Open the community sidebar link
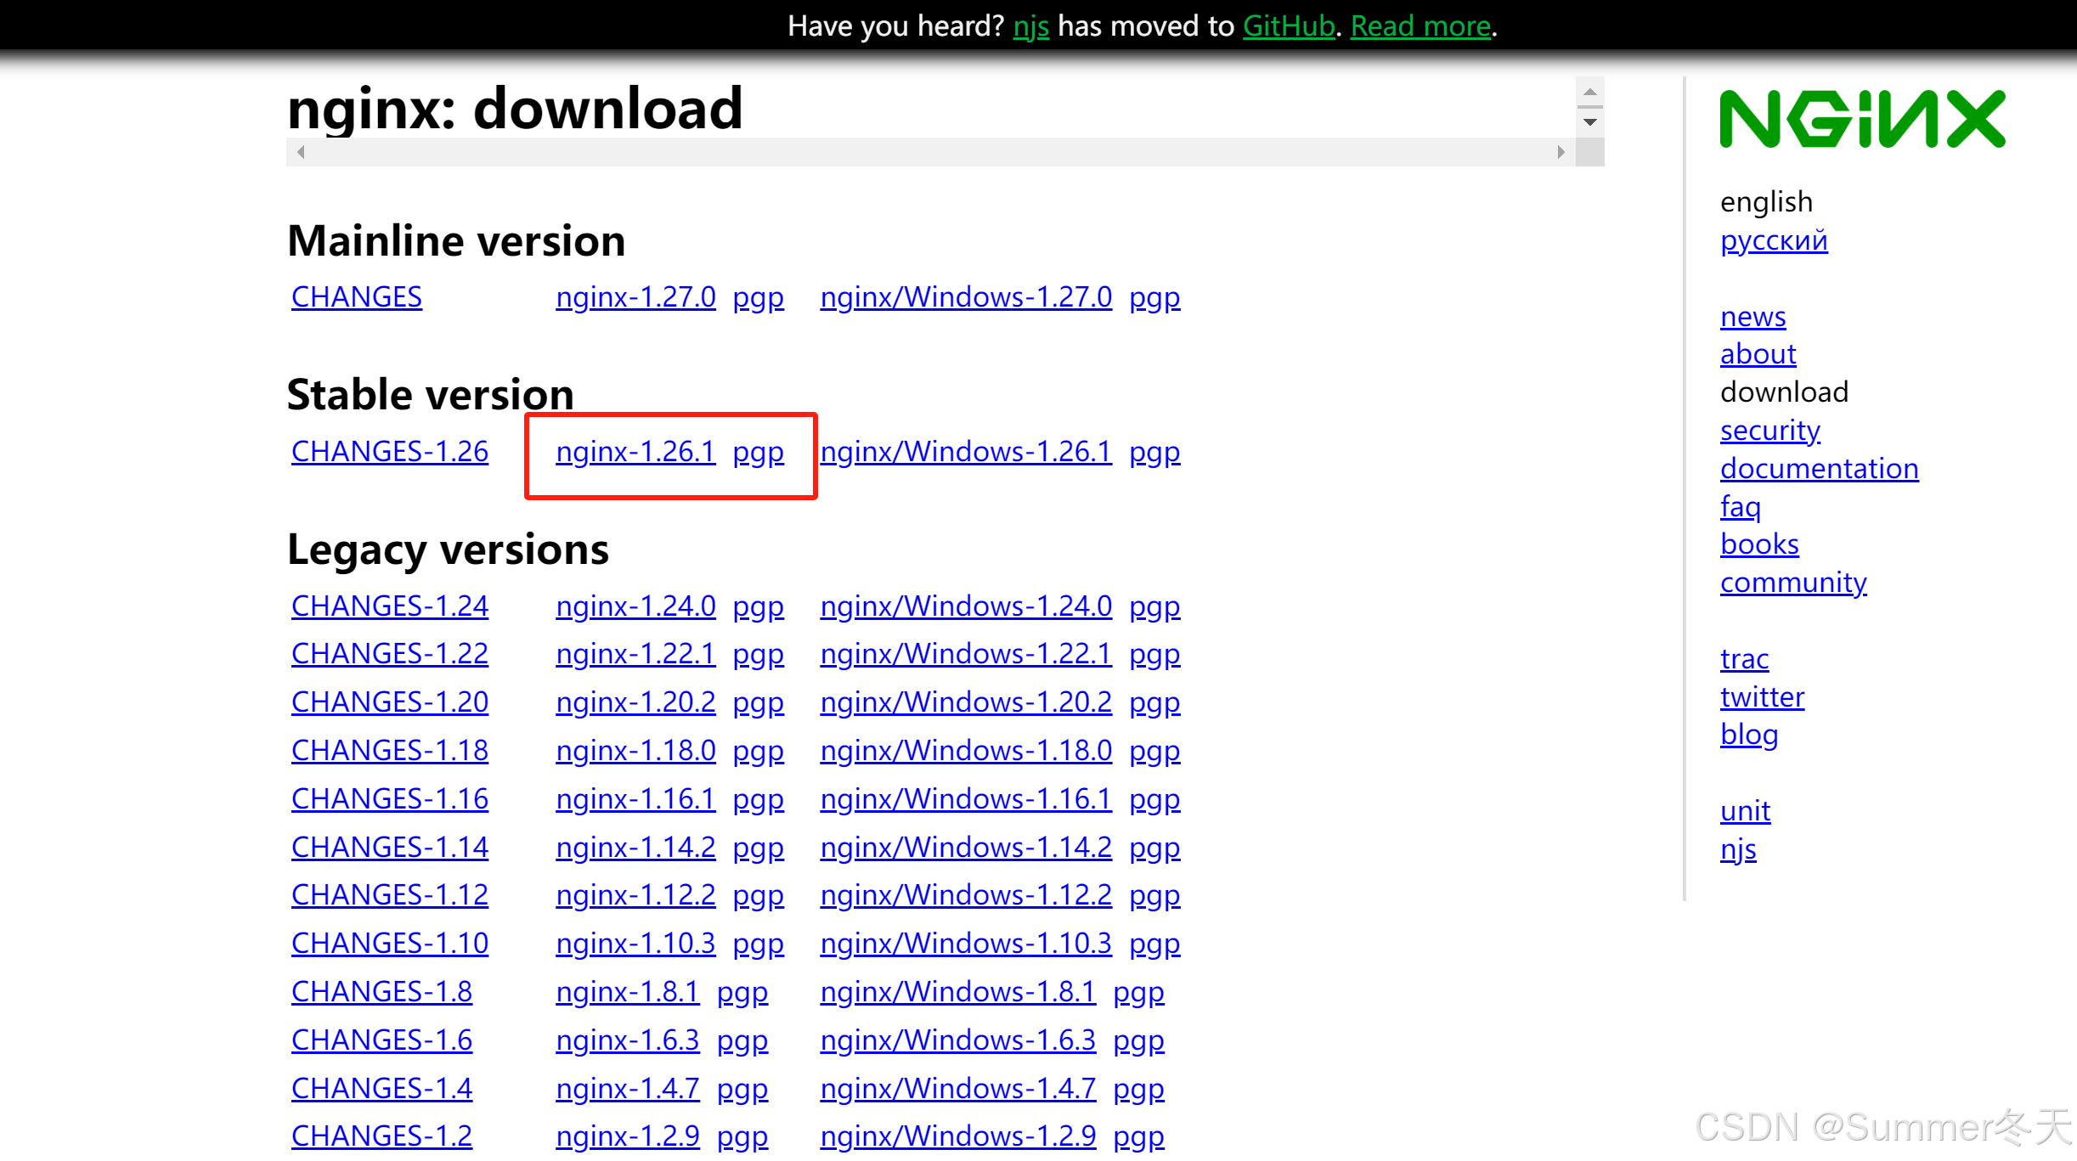 point(1793,583)
